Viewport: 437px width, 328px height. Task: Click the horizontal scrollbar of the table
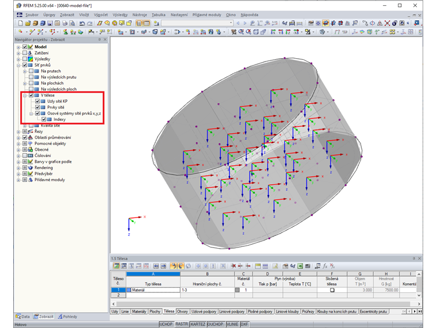pos(266,304)
